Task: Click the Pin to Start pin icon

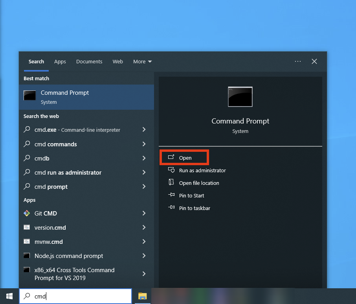Action: coord(171,195)
